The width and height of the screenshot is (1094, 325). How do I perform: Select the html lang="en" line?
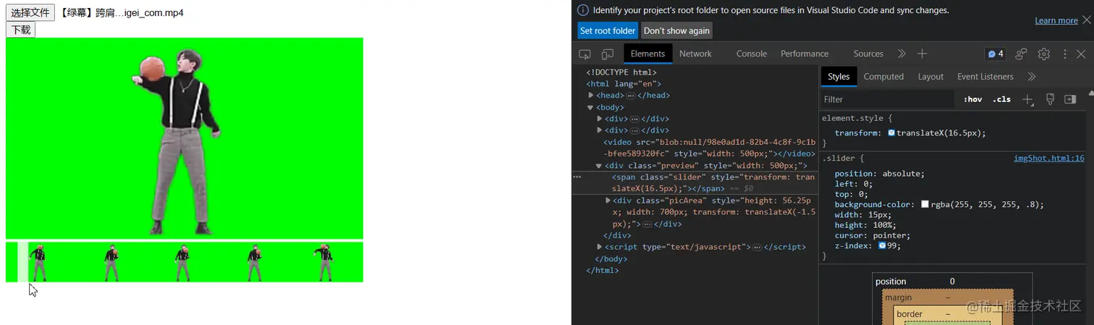coord(624,83)
